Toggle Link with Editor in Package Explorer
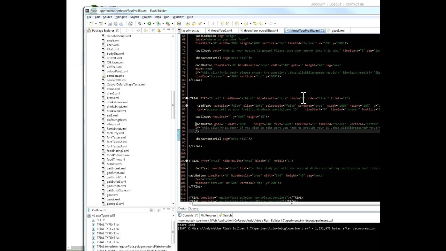This screenshot has width=446, height=251. coord(159,30)
